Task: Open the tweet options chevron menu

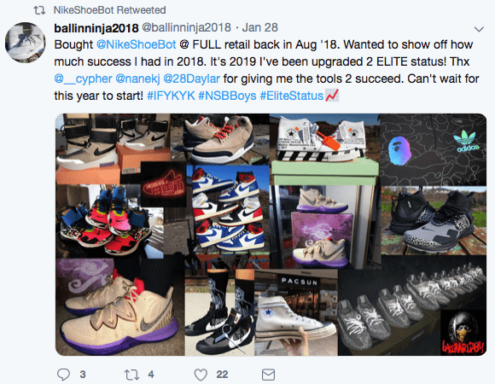Action: [x=479, y=29]
